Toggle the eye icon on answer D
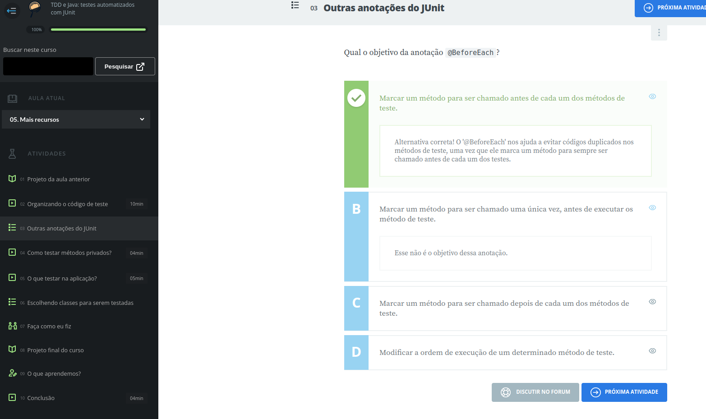Screen dimensions: 706x419 tap(652, 351)
